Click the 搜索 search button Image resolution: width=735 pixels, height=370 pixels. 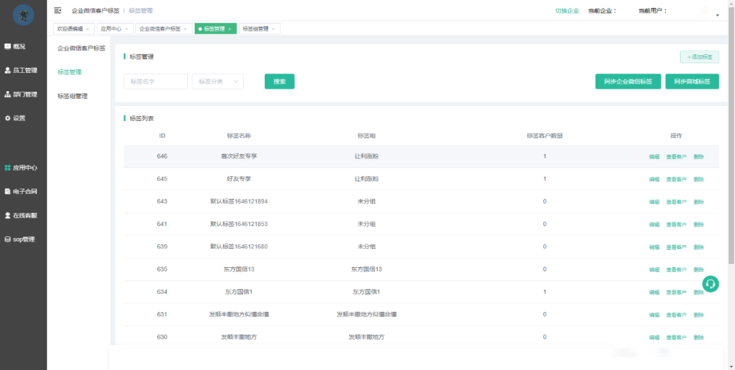click(279, 82)
